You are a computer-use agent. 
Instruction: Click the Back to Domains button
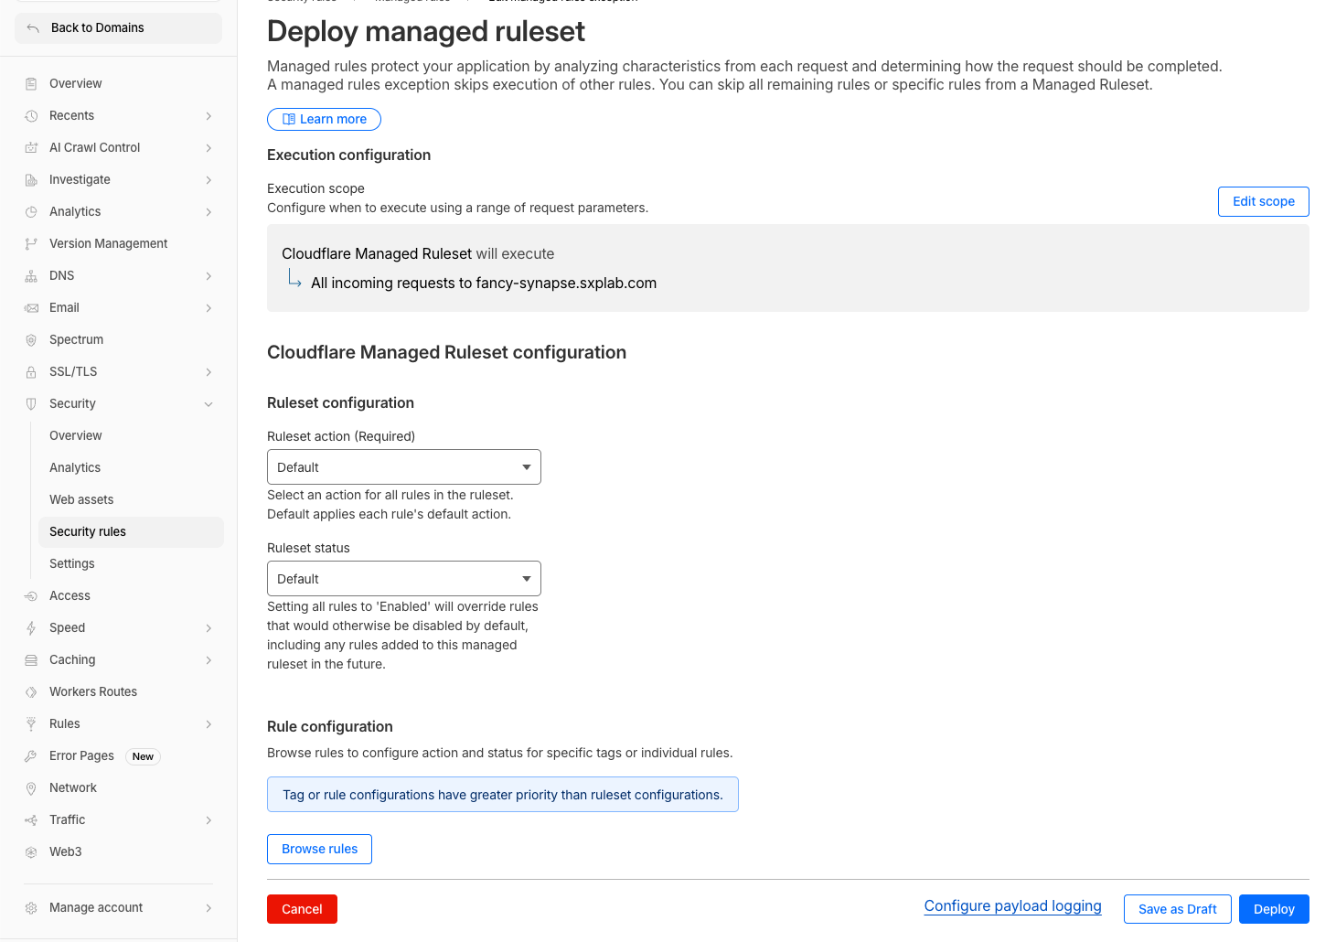pyautogui.click(x=118, y=28)
